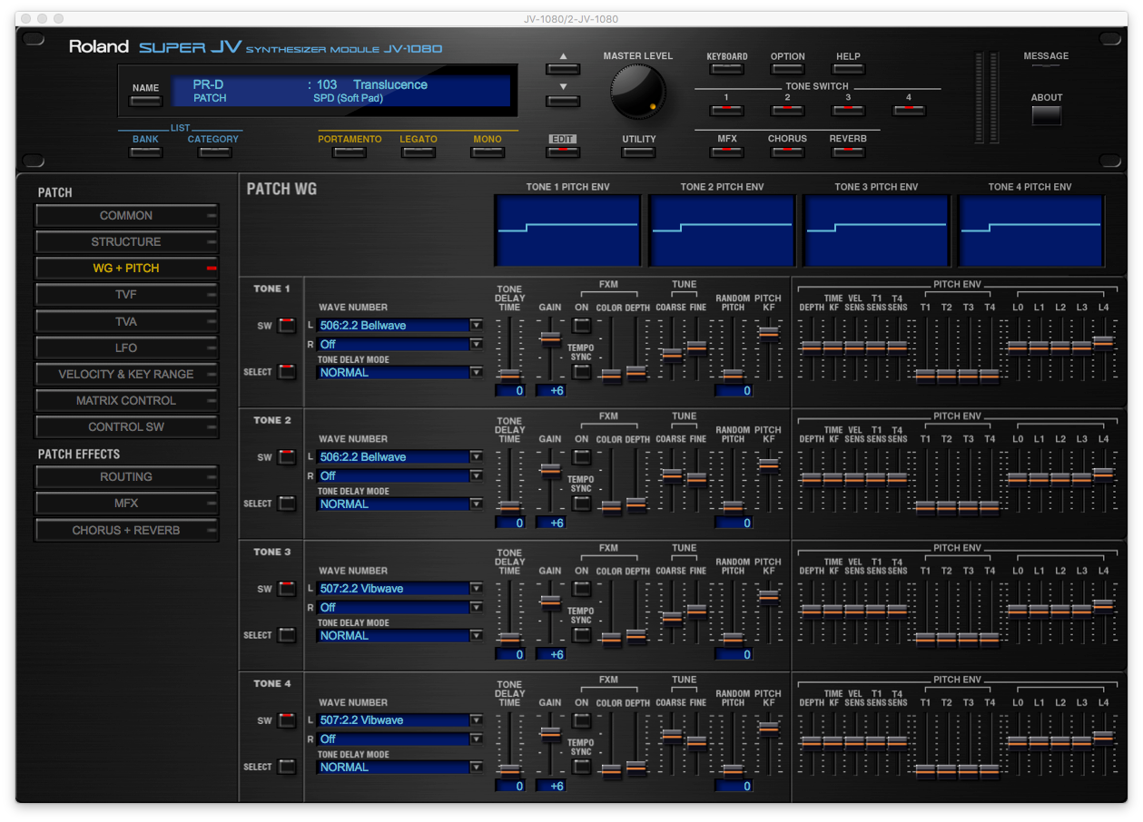
Task: Click the ABOUT button
Action: coord(1046,115)
